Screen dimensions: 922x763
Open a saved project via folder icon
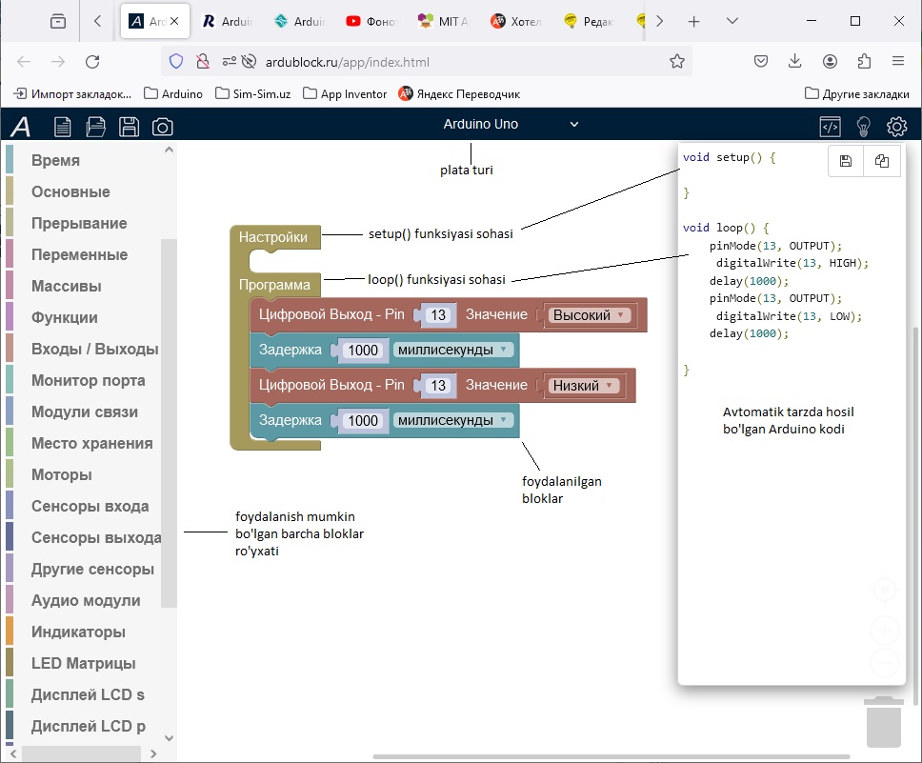95,126
